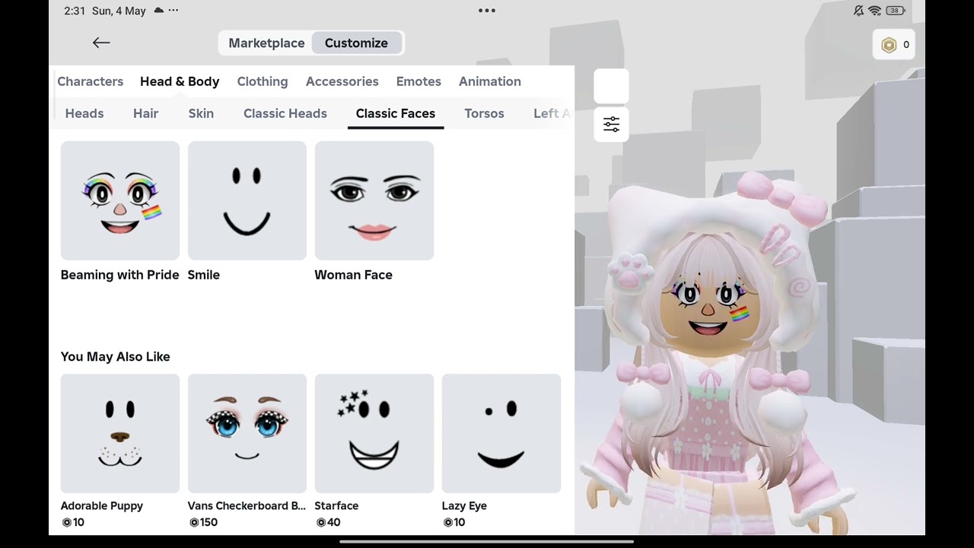Open the Accessories category

(342, 81)
